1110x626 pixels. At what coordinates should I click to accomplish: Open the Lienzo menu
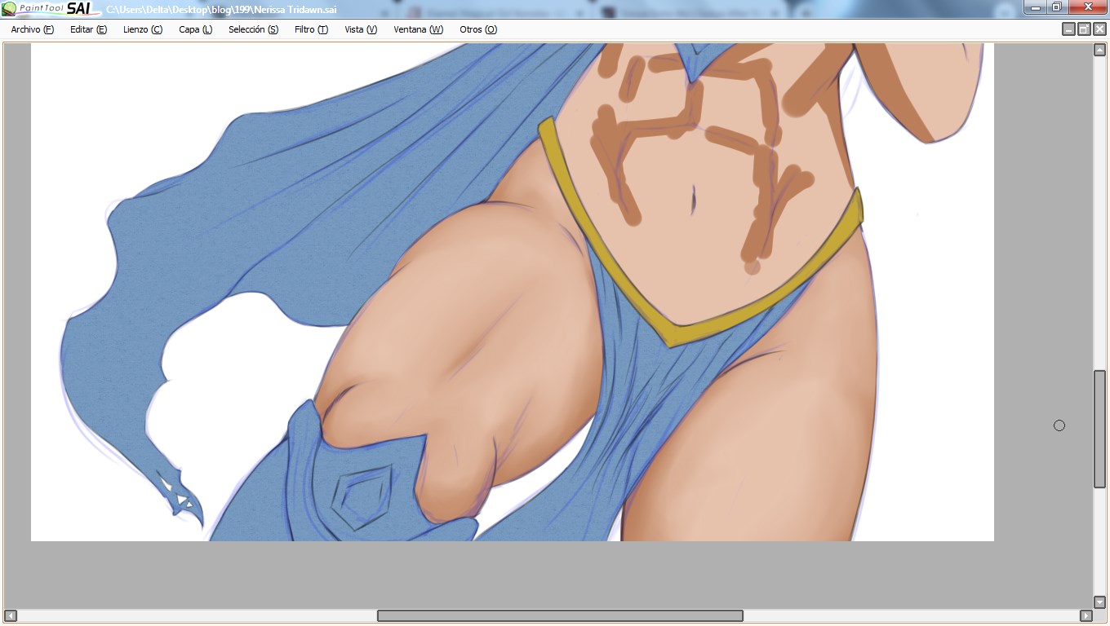(143, 29)
